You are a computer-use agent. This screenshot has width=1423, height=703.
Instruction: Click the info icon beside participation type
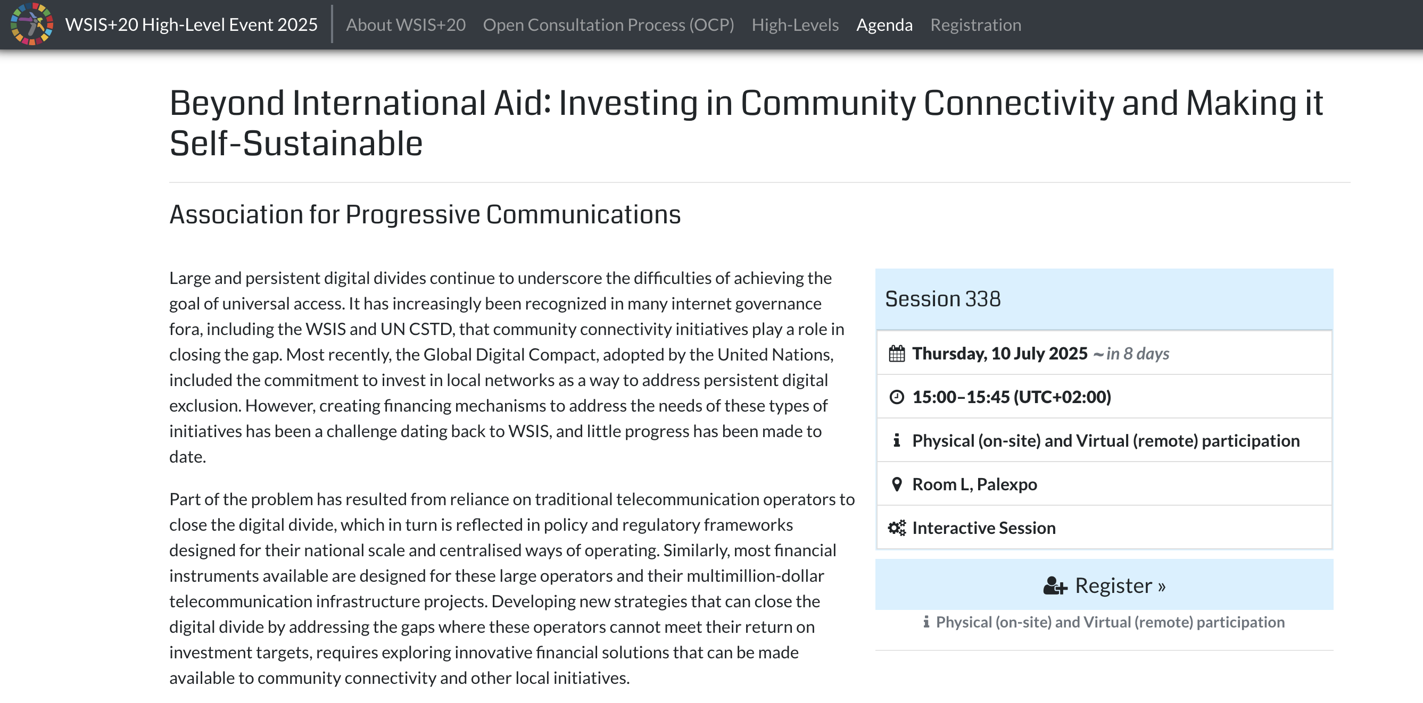(897, 440)
